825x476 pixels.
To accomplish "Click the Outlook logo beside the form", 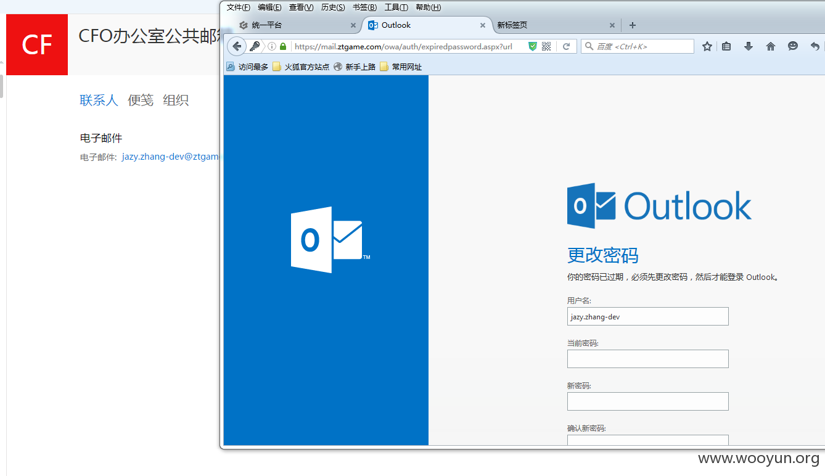I will point(659,205).
